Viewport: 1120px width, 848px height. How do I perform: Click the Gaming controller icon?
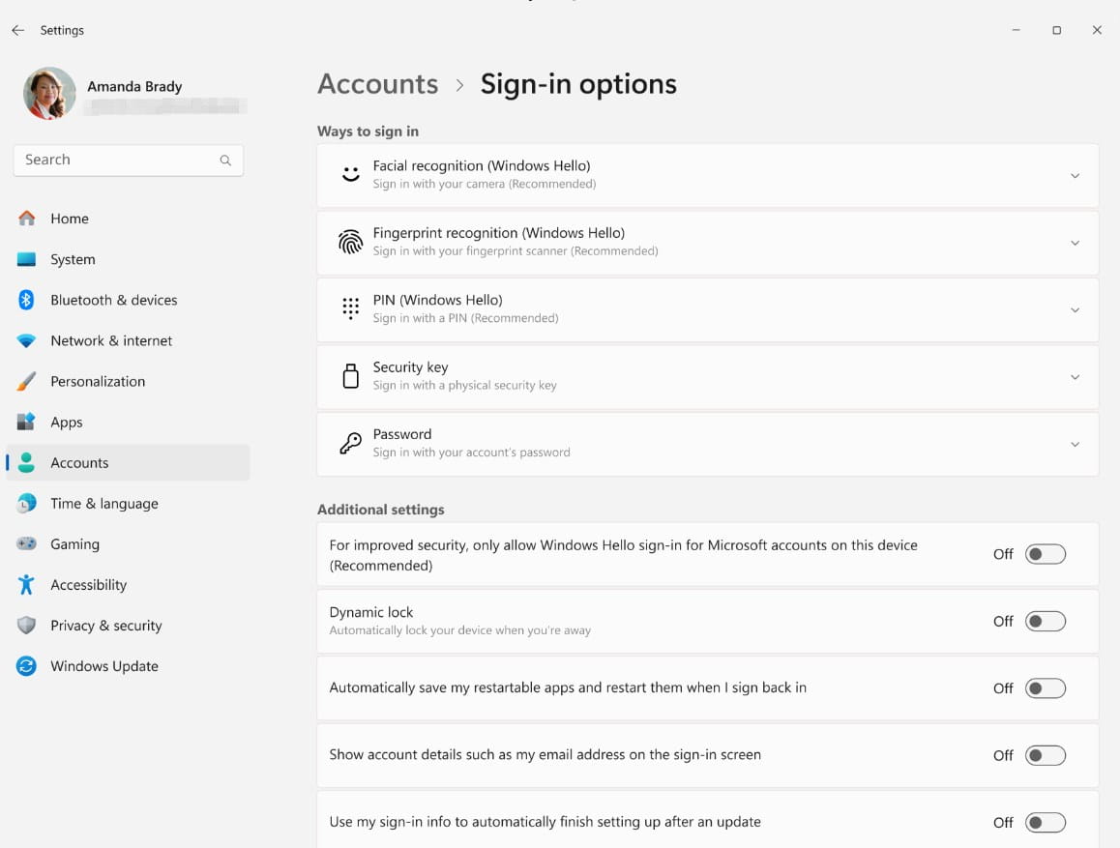pos(26,544)
